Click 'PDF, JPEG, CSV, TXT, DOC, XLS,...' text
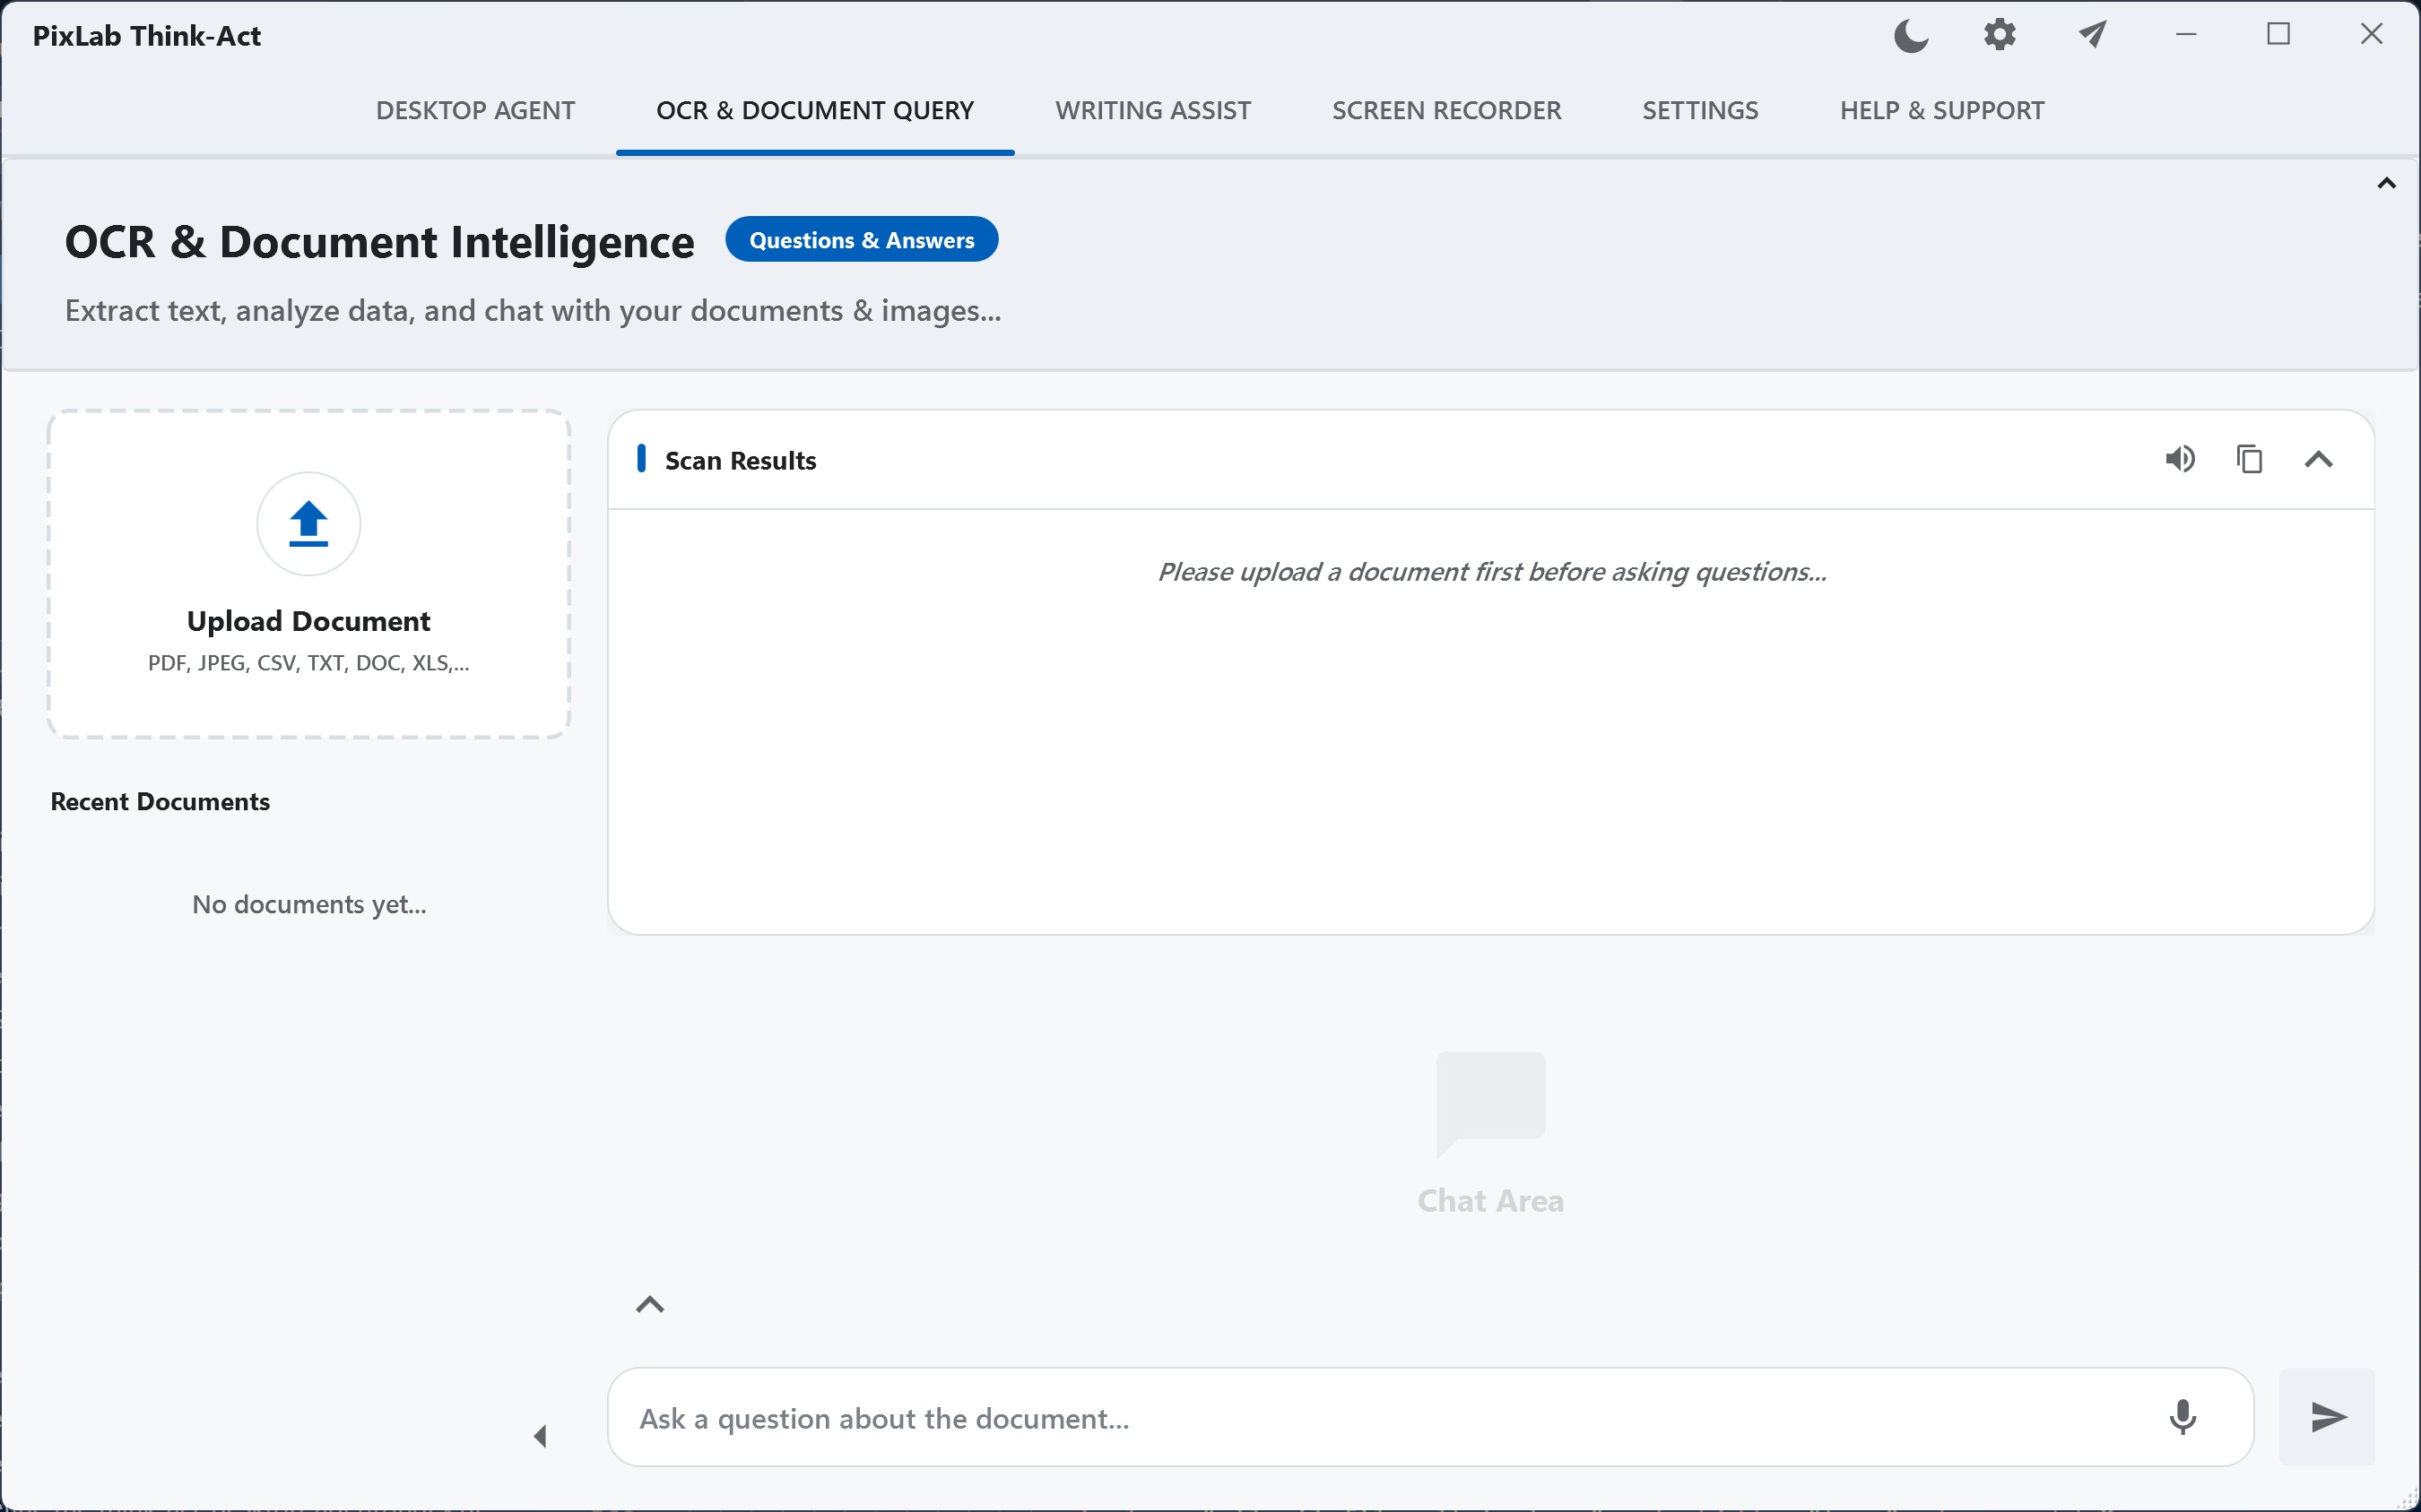2421x1512 pixels. (x=308, y=663)
